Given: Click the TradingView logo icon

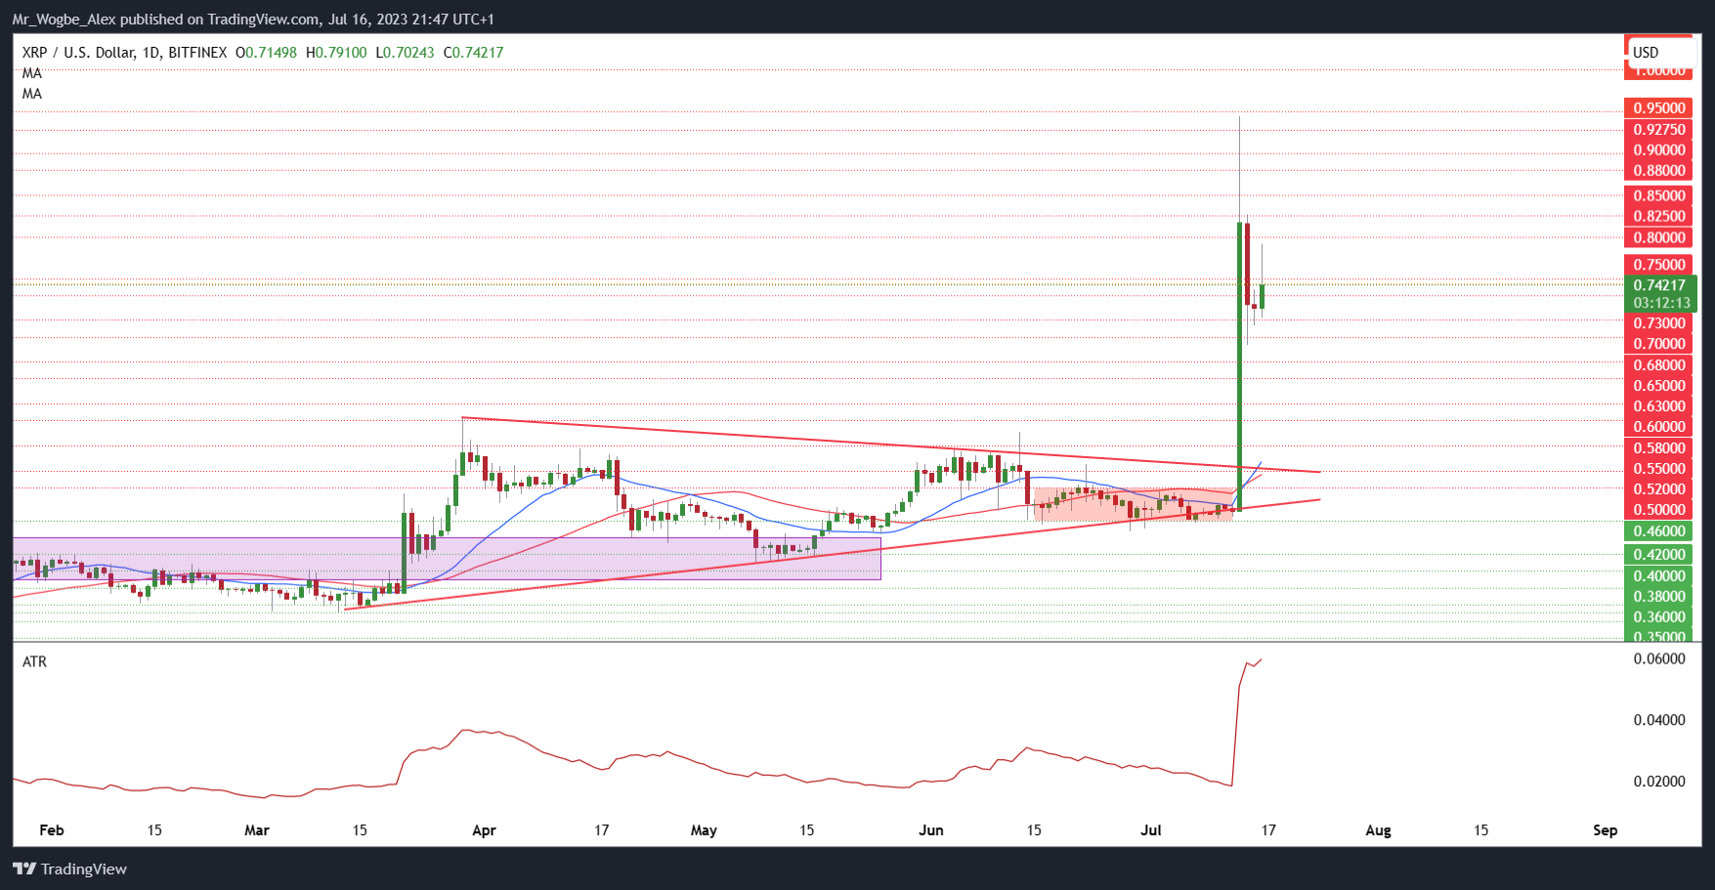Looking at the screenshot, I should point(24,869).
